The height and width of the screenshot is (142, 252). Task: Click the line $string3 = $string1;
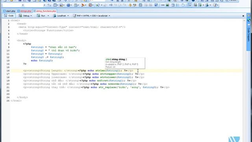[x=46, y=54]
